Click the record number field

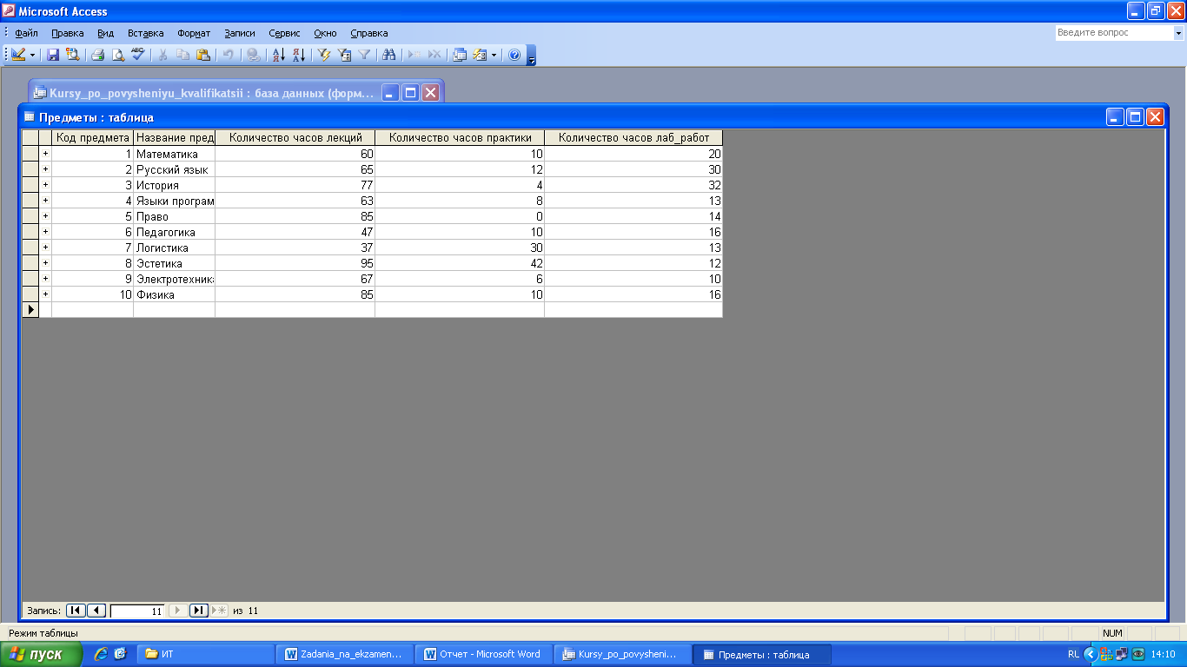pos(138,611)
